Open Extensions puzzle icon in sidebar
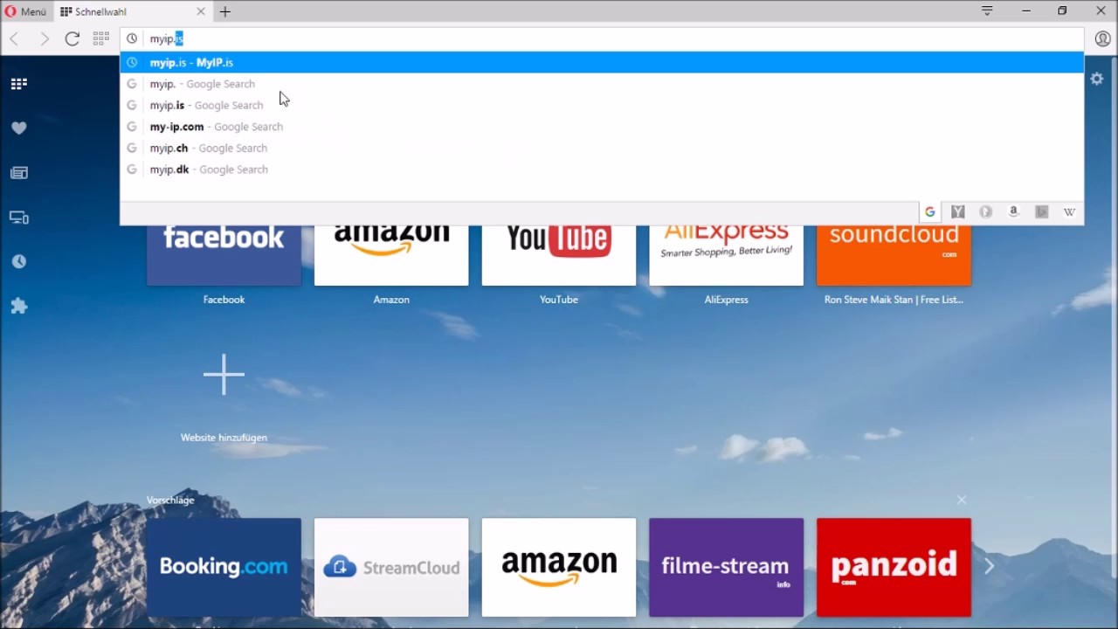Screen dimensions: 1118x629 19,307
